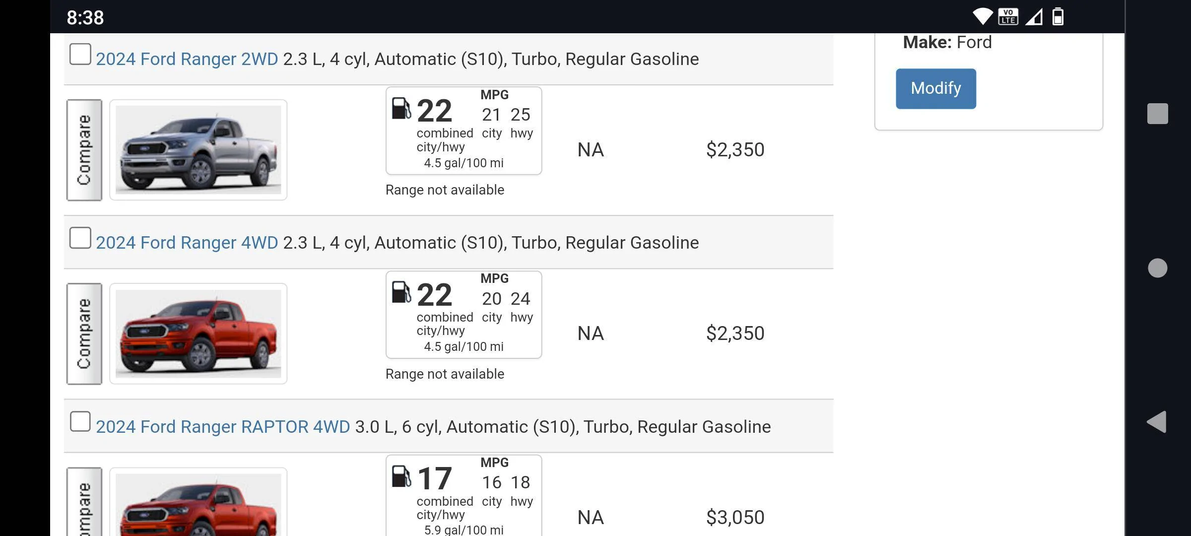This screenshot has width=1191, height=536.
Task: Open the 2024 Ford Ranger 4WD link
Action: coord(187,243)
